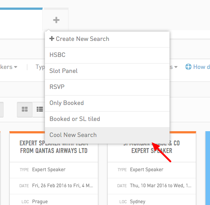Open dropdown arrow left of How link
Viewport: 210px width, 205px height.
pyautogui.click(x=176, y=67)
